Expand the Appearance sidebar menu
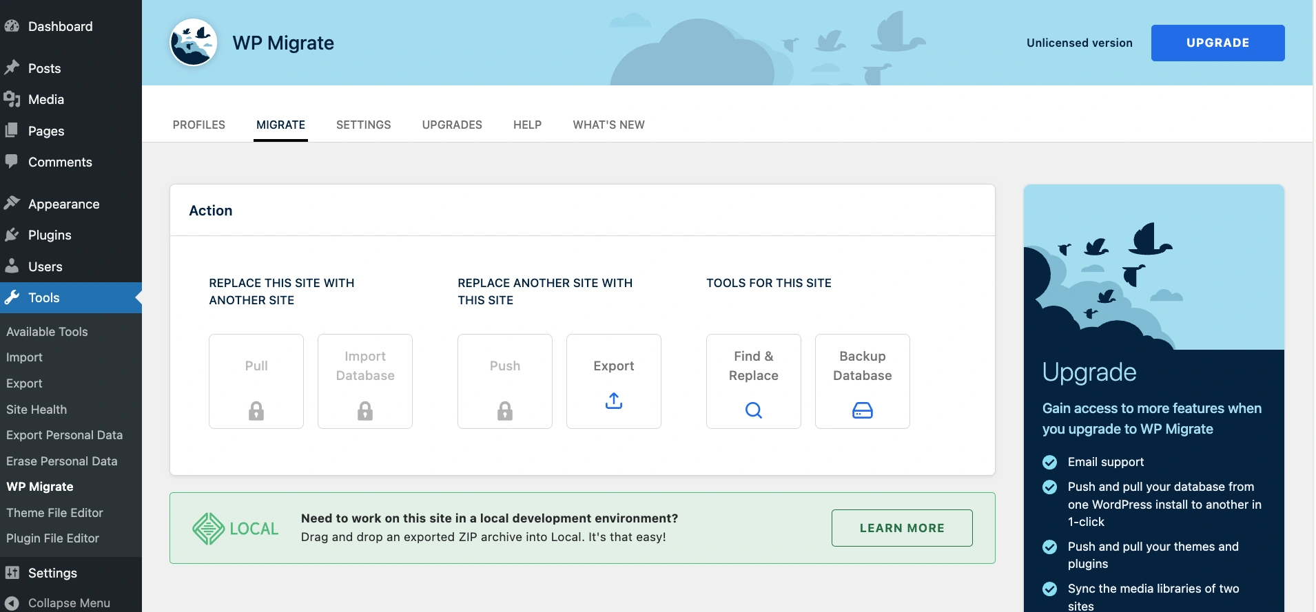Screen dimensions: 1316x612 [63, 204]
